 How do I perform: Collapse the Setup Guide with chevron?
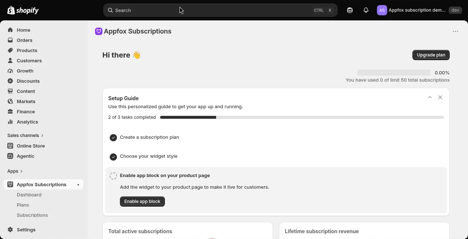point(430,97)
